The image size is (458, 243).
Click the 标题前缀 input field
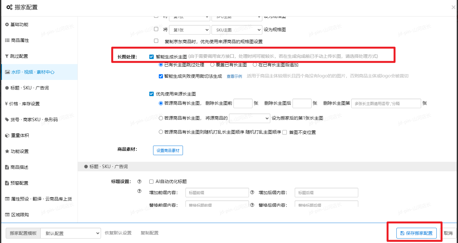217,193
